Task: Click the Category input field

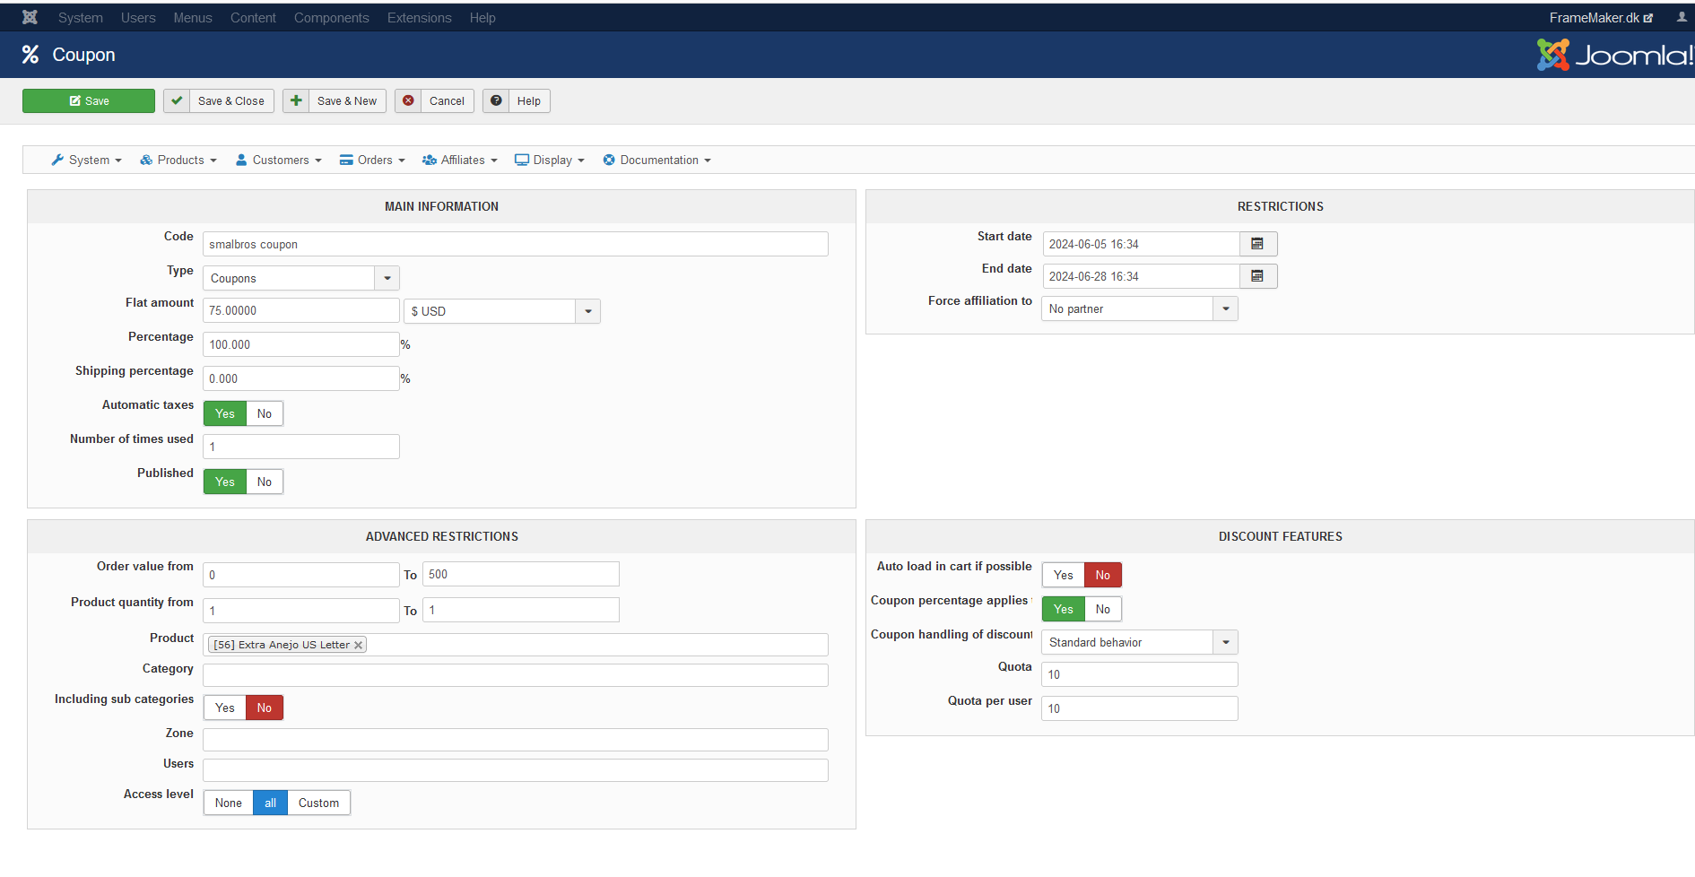Action: [x=516, y=675]
